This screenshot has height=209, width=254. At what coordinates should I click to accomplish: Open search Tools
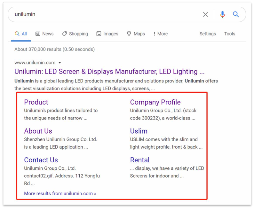pyautogui.click(x=230, y=34)
